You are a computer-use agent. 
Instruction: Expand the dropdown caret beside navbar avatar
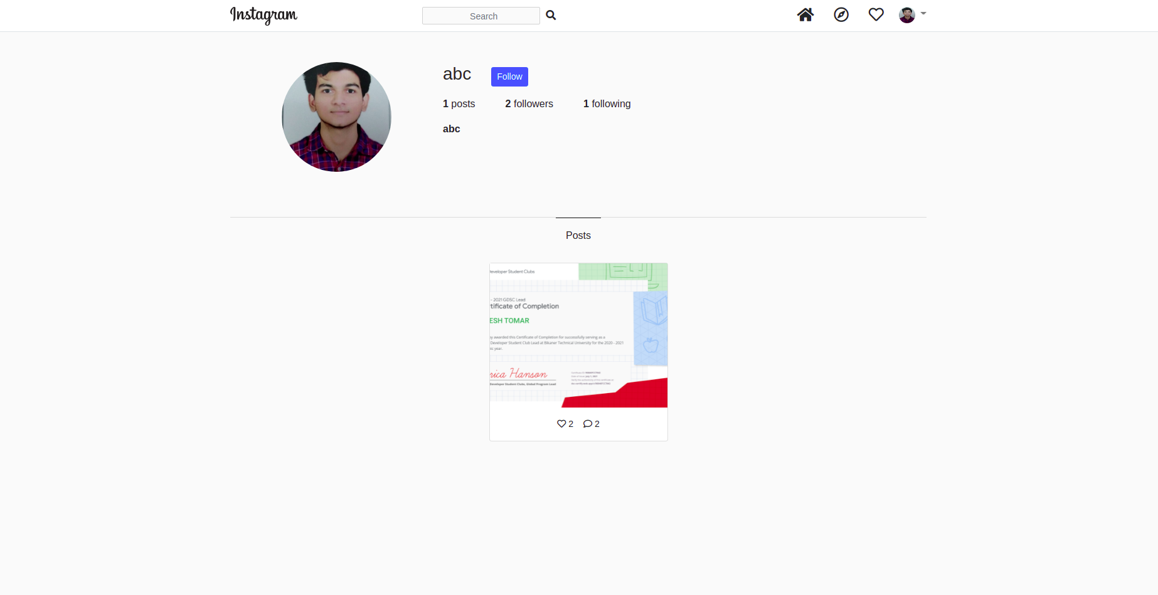click(x=923, y=13)
